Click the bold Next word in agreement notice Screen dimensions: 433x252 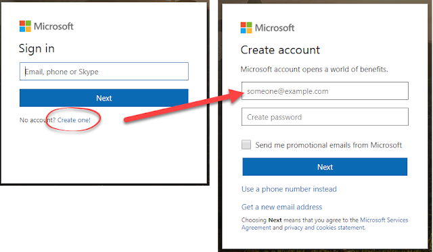coord(275,220)
